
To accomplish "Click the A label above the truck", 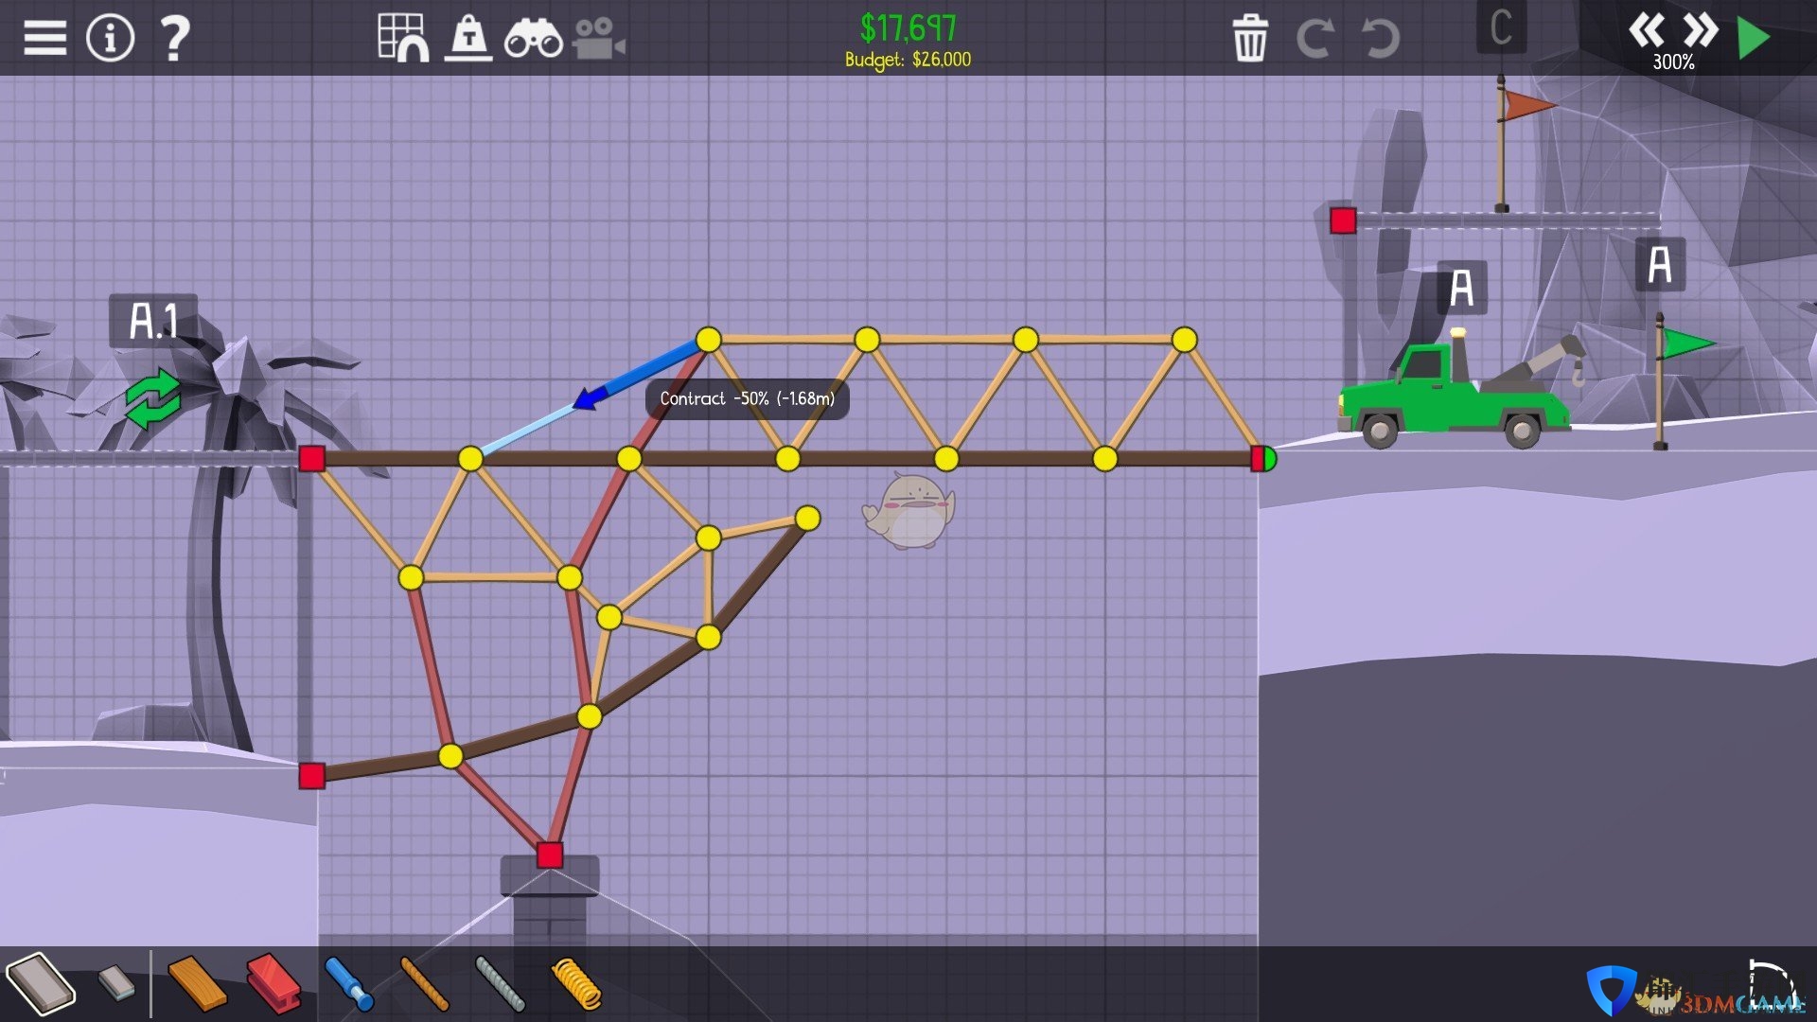I will pos(1462,288).
